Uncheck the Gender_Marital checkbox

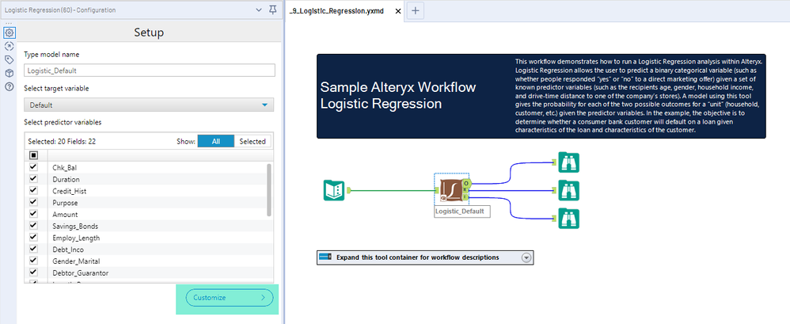[x=34, y=261]
